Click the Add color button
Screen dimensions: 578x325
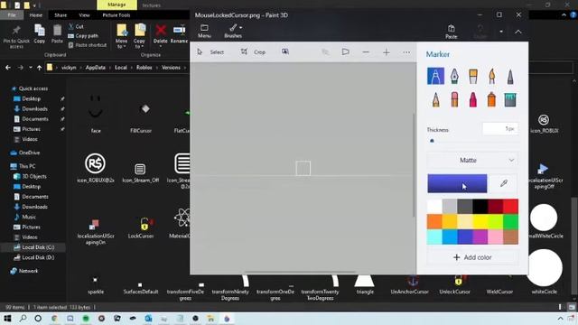point(472,257)
